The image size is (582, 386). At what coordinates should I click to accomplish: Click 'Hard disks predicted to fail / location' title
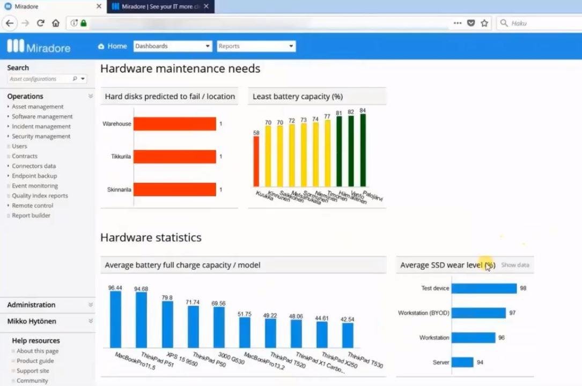click(170, 96)
